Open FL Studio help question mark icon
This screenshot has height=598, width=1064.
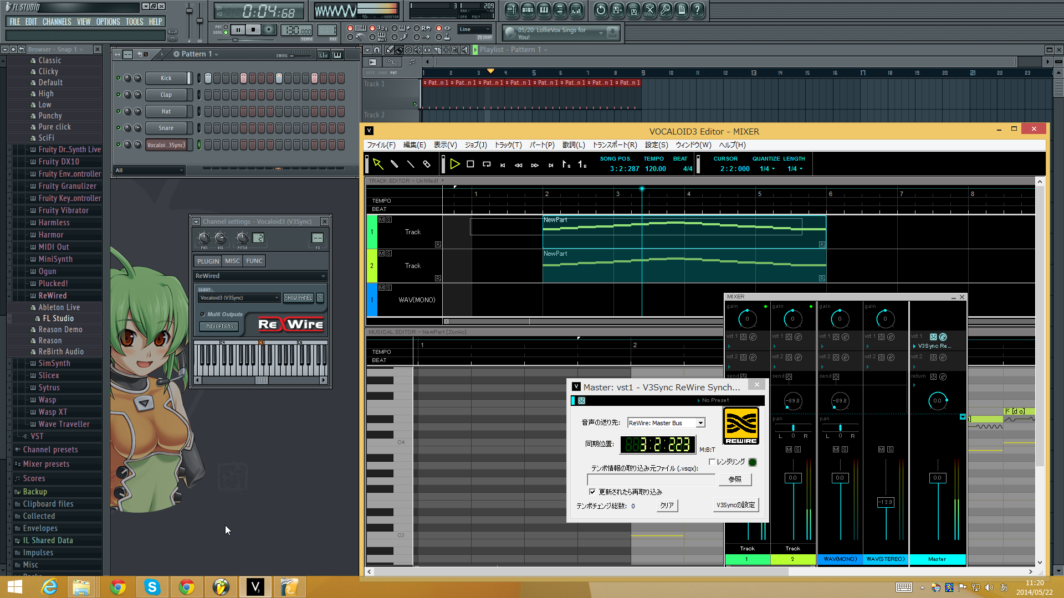click(x=698, y=10)
